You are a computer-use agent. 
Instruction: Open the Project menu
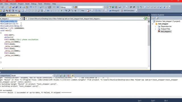pyautogui.click(x=21, y=4)
